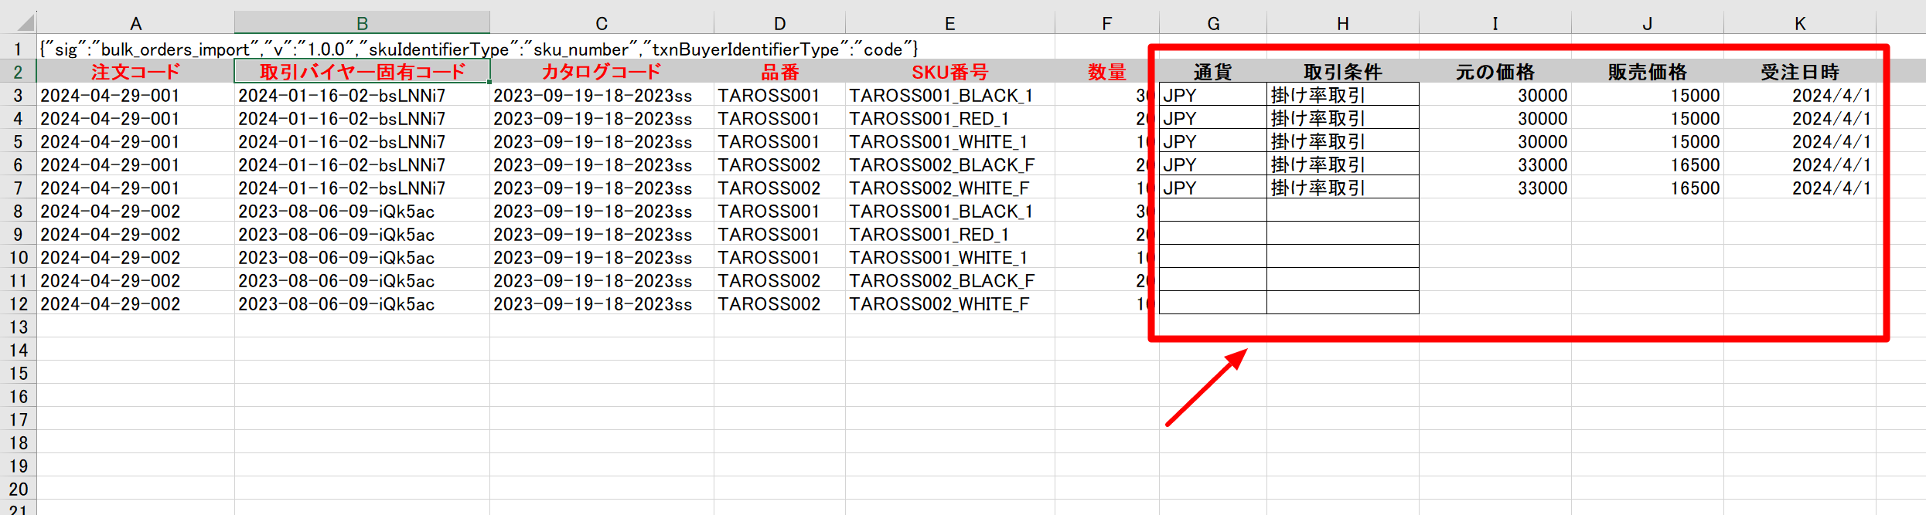Select 2024-01-16-02-bsLNNi7 in row 4

pyautogui.click(x=362, y=119)
